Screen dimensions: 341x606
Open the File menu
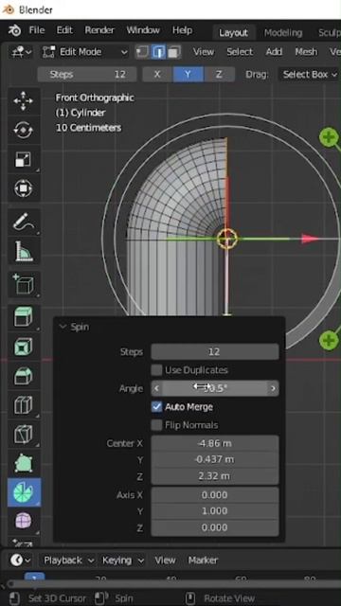(37, 30)
